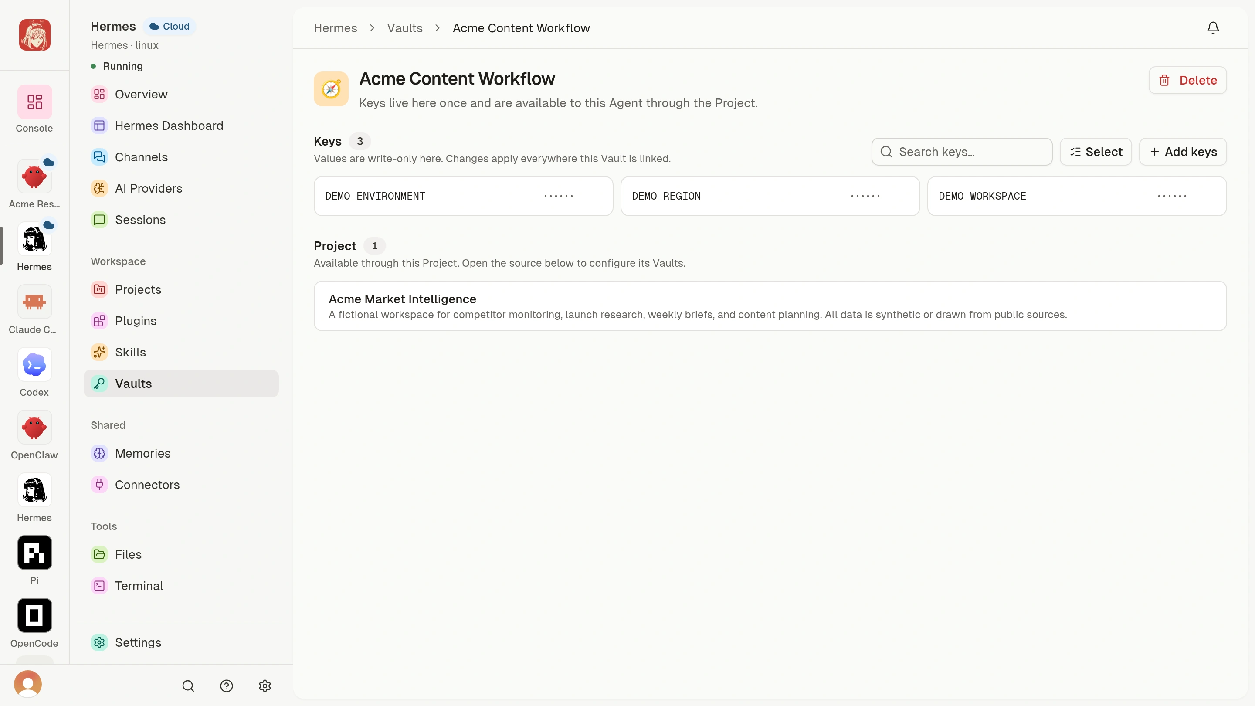Open Acme Research agent in the rail
The width and height of the screenshot is (1255, 706).
34,176
